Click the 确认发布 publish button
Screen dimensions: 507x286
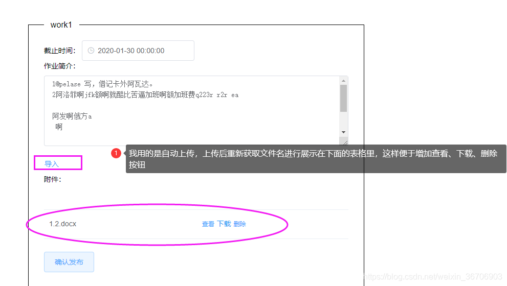[x=69, y=262]
